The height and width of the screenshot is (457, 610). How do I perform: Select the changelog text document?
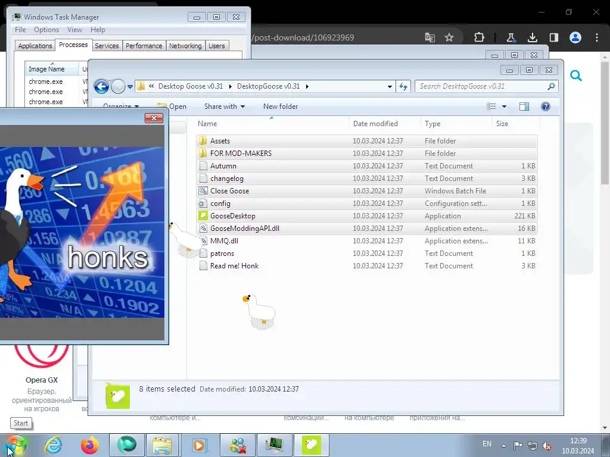(367, 179)
